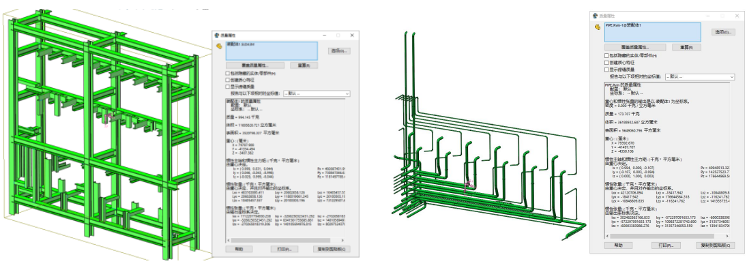
Task: Expand the coordinate system 默认 dropdown in the frame dialog
Action: [317, 94]
